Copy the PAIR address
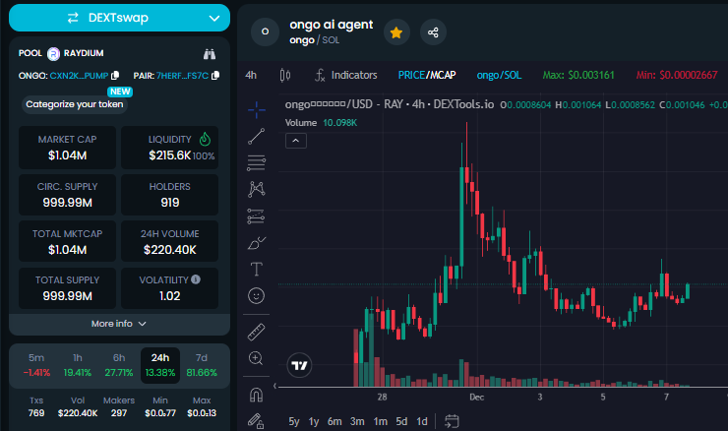Screen dimensions: 728x431 click(215, 75)
